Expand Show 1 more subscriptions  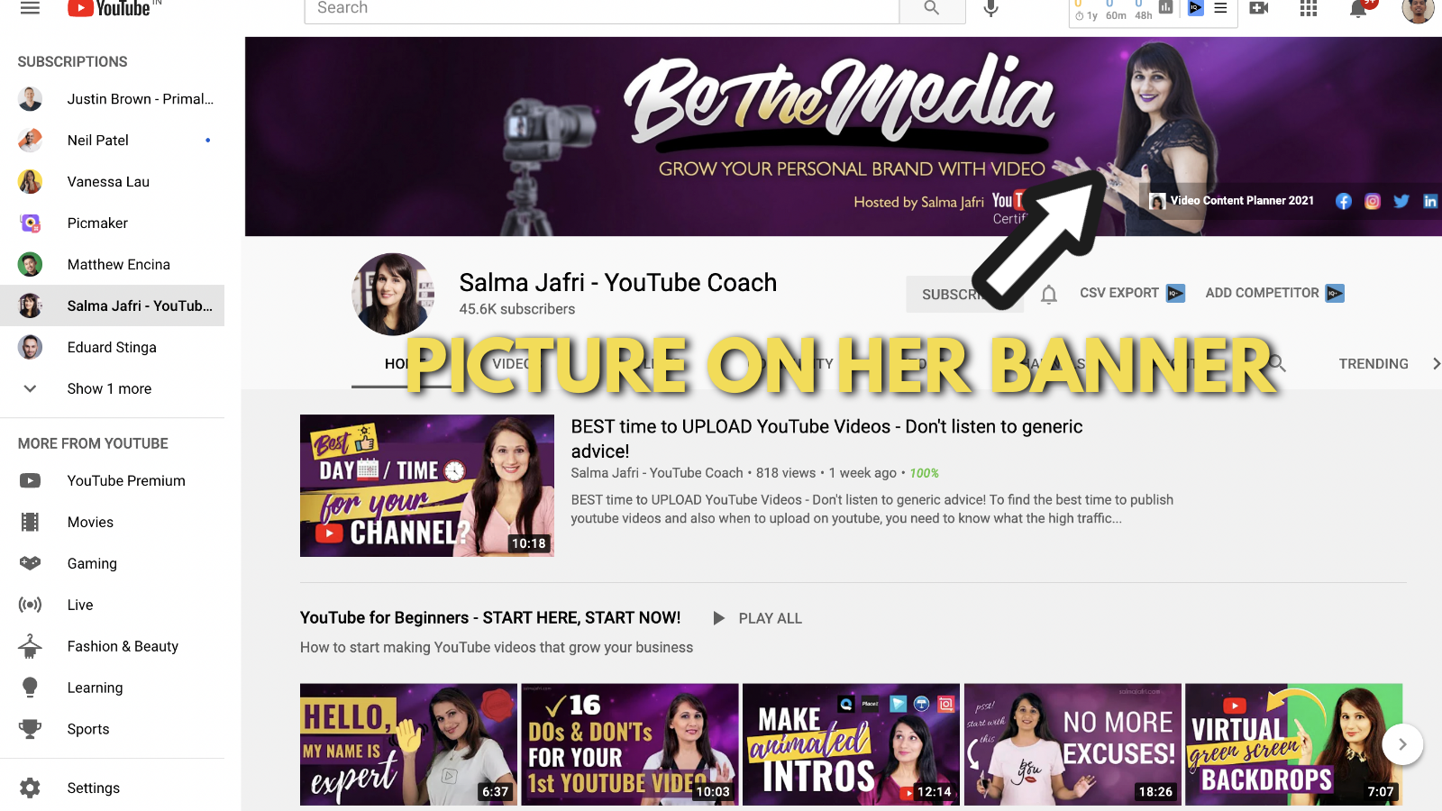(113, 389)
